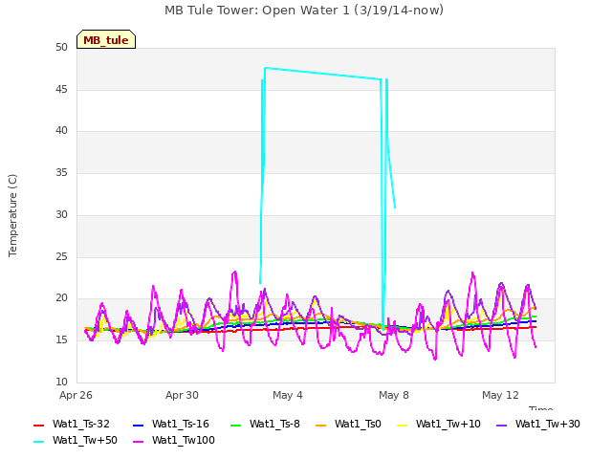Click the partially hidden Time axis label
The height and width of the screenshot is (459, 612).
(540, 408)
